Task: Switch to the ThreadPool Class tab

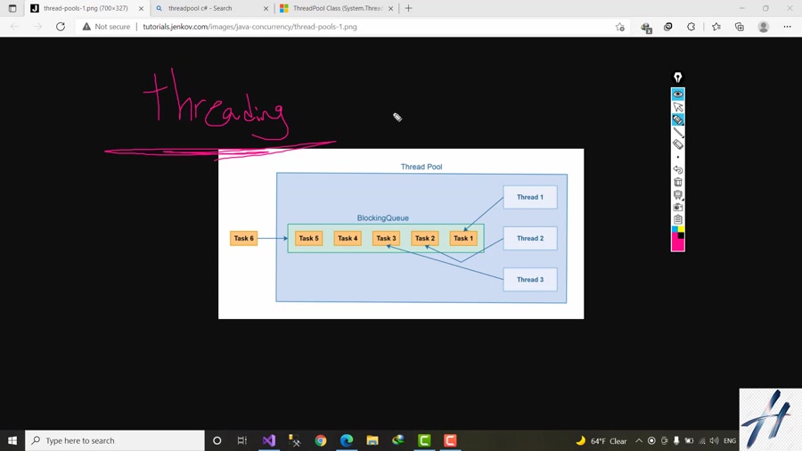Action: 336,8
